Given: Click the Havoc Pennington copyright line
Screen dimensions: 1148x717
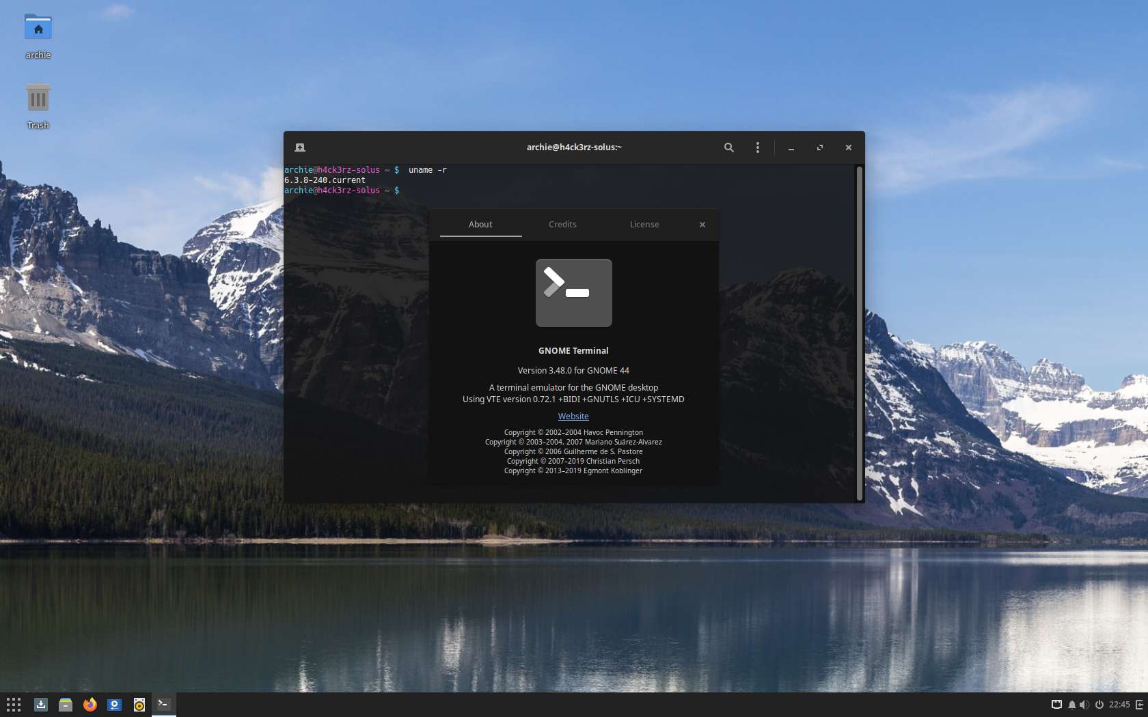Looking at the screenshot, I should click(x=573, y=432).
